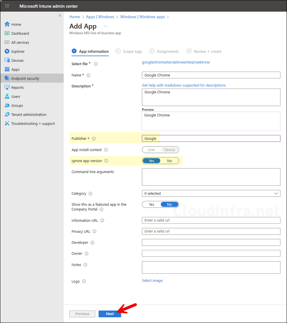Set Ignore app version to No

click(x=169, y=161)
